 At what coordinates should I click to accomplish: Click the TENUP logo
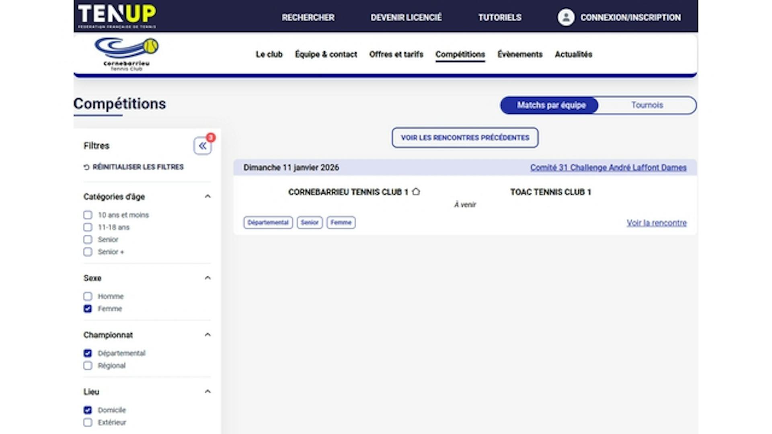[x=117, y=16]
